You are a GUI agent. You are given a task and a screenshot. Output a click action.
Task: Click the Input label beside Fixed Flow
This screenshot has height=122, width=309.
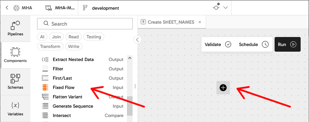click(118, 87)
